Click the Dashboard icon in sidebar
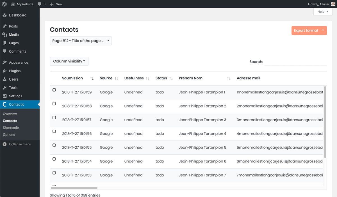 pos(4,15)
